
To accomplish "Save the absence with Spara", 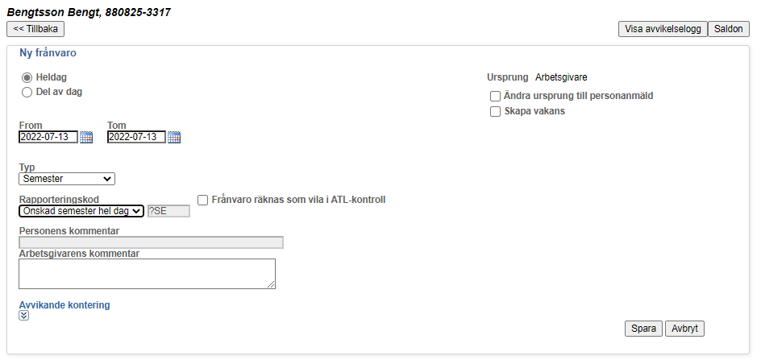I will point(643,329).
